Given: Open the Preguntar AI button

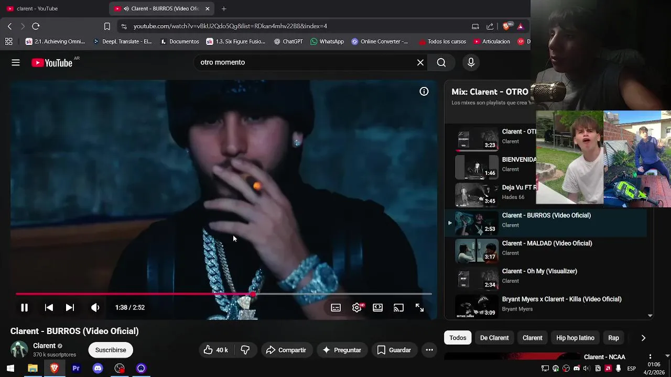Looking at the screenshot, I should click(342, 350).
